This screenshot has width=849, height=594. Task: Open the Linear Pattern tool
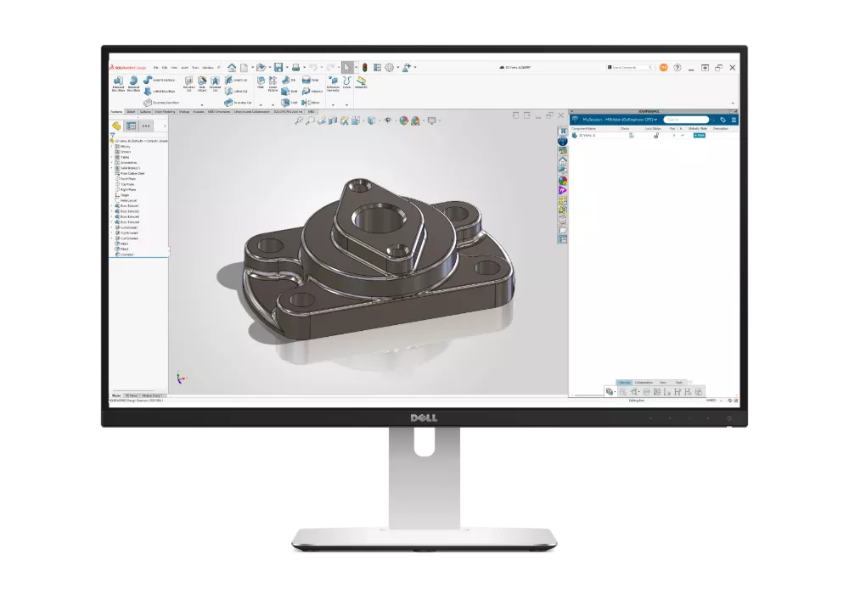click(x=273, y=83)
